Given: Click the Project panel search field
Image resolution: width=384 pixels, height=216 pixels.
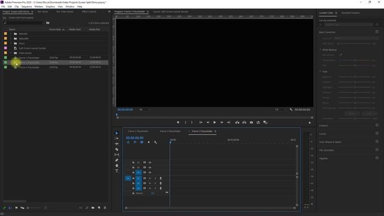Looking at the screenshot, I should 23,23.
